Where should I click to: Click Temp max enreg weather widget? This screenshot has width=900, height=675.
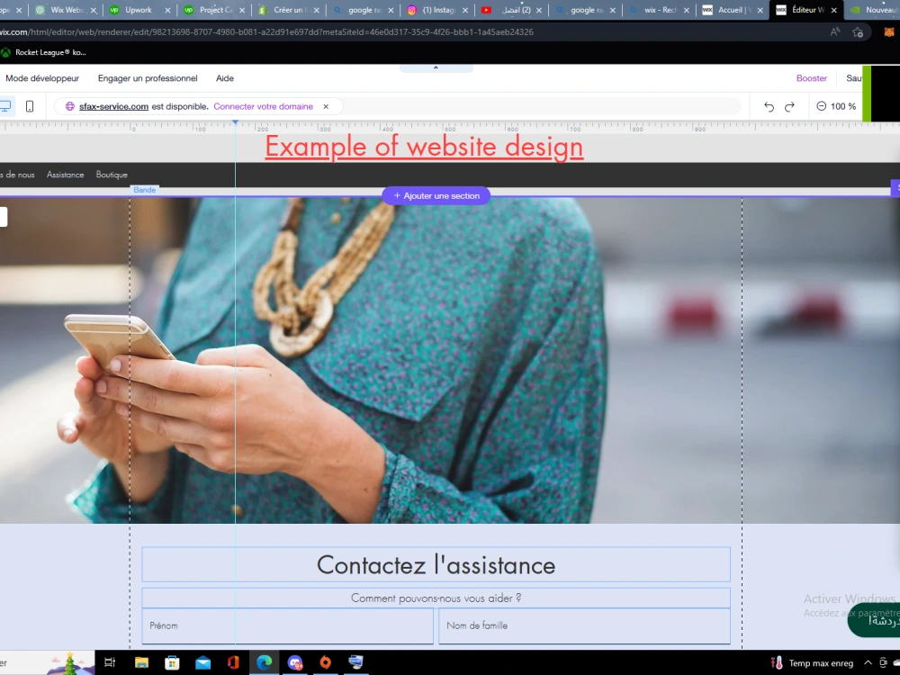(812, 663)
